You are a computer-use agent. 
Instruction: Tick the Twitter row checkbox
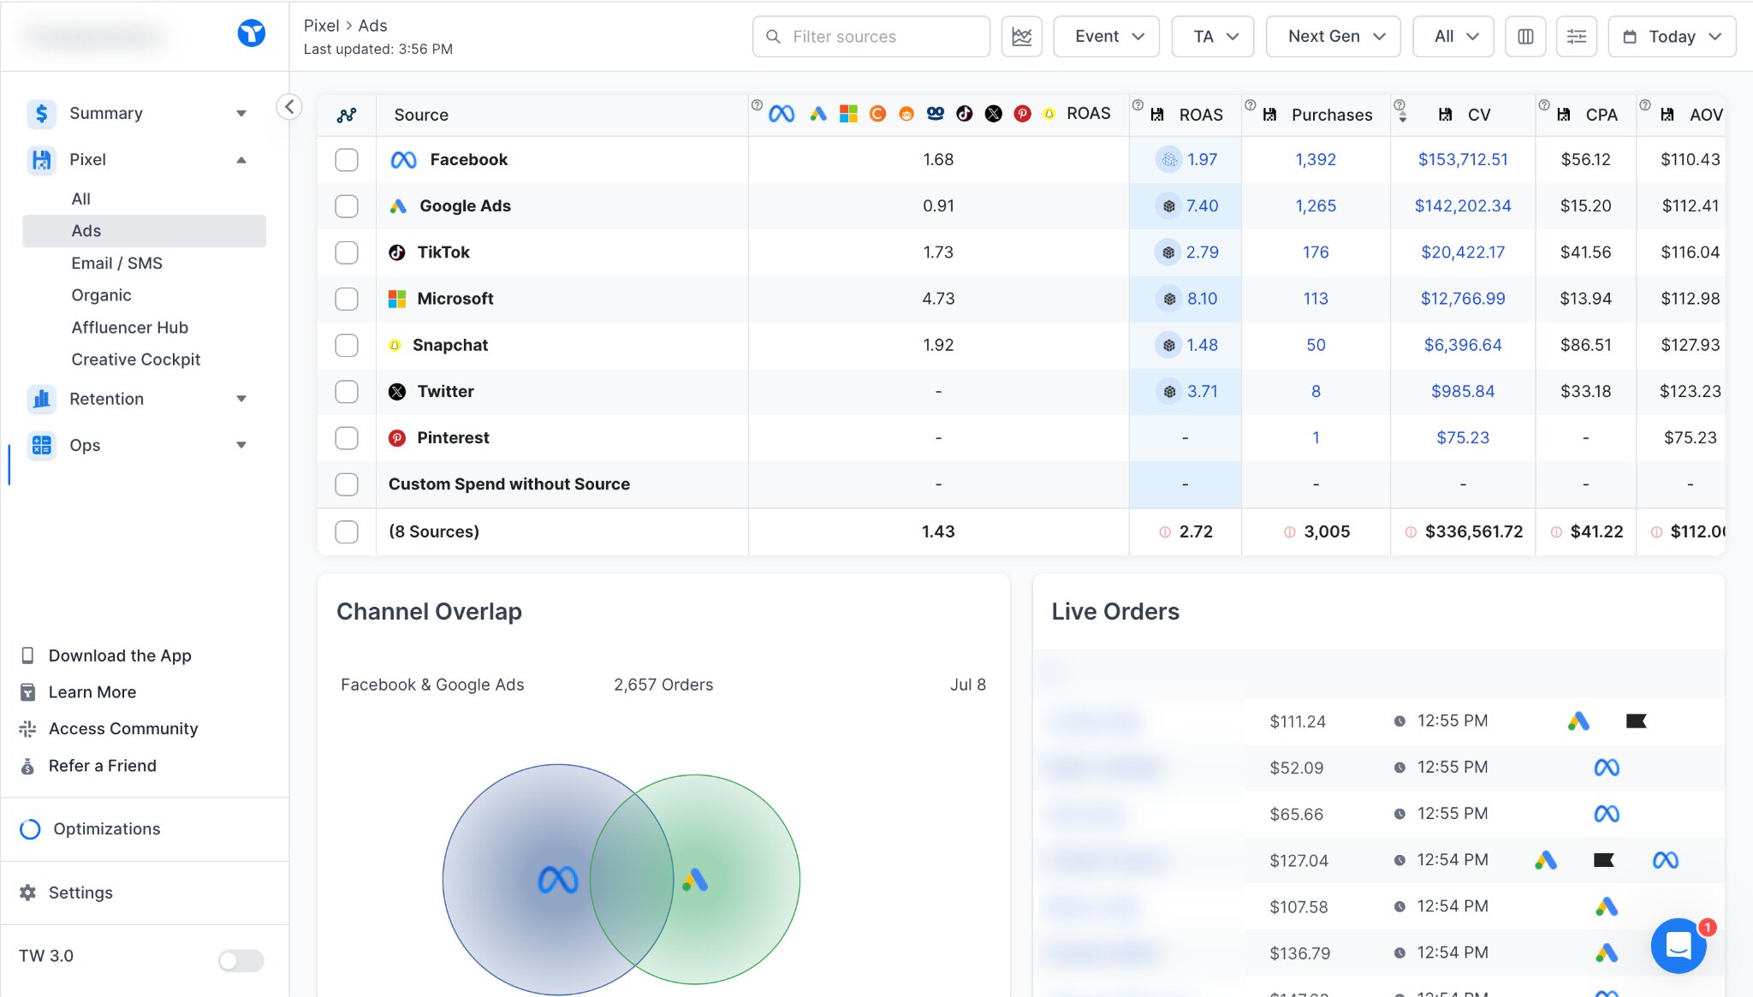(347, 392)
